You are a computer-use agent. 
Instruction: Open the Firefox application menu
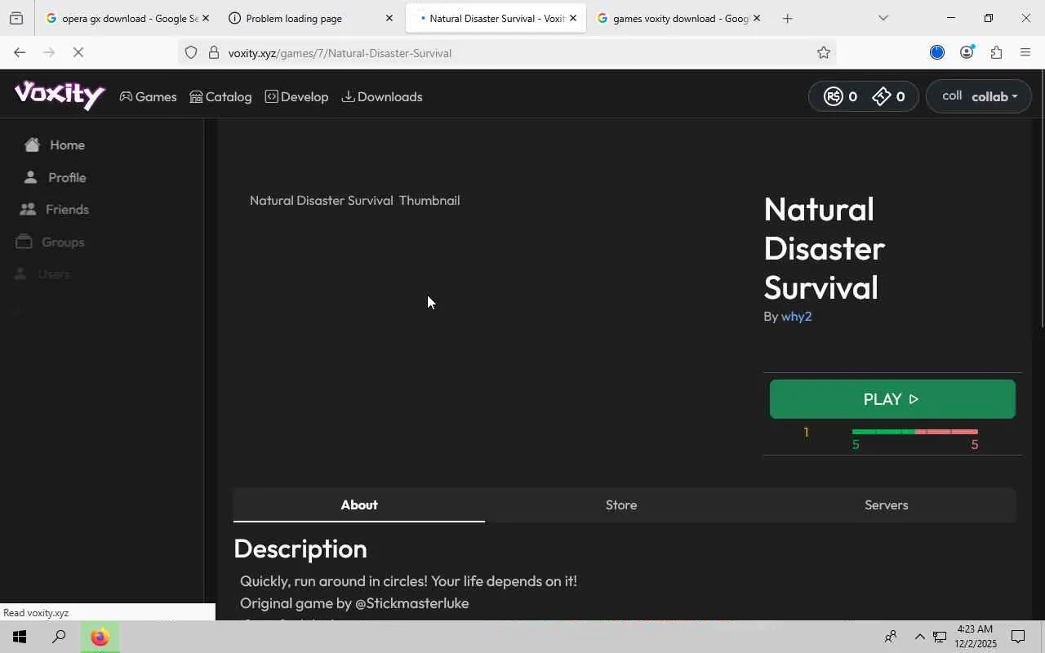pyautogui.click(x=1025, y=53)
